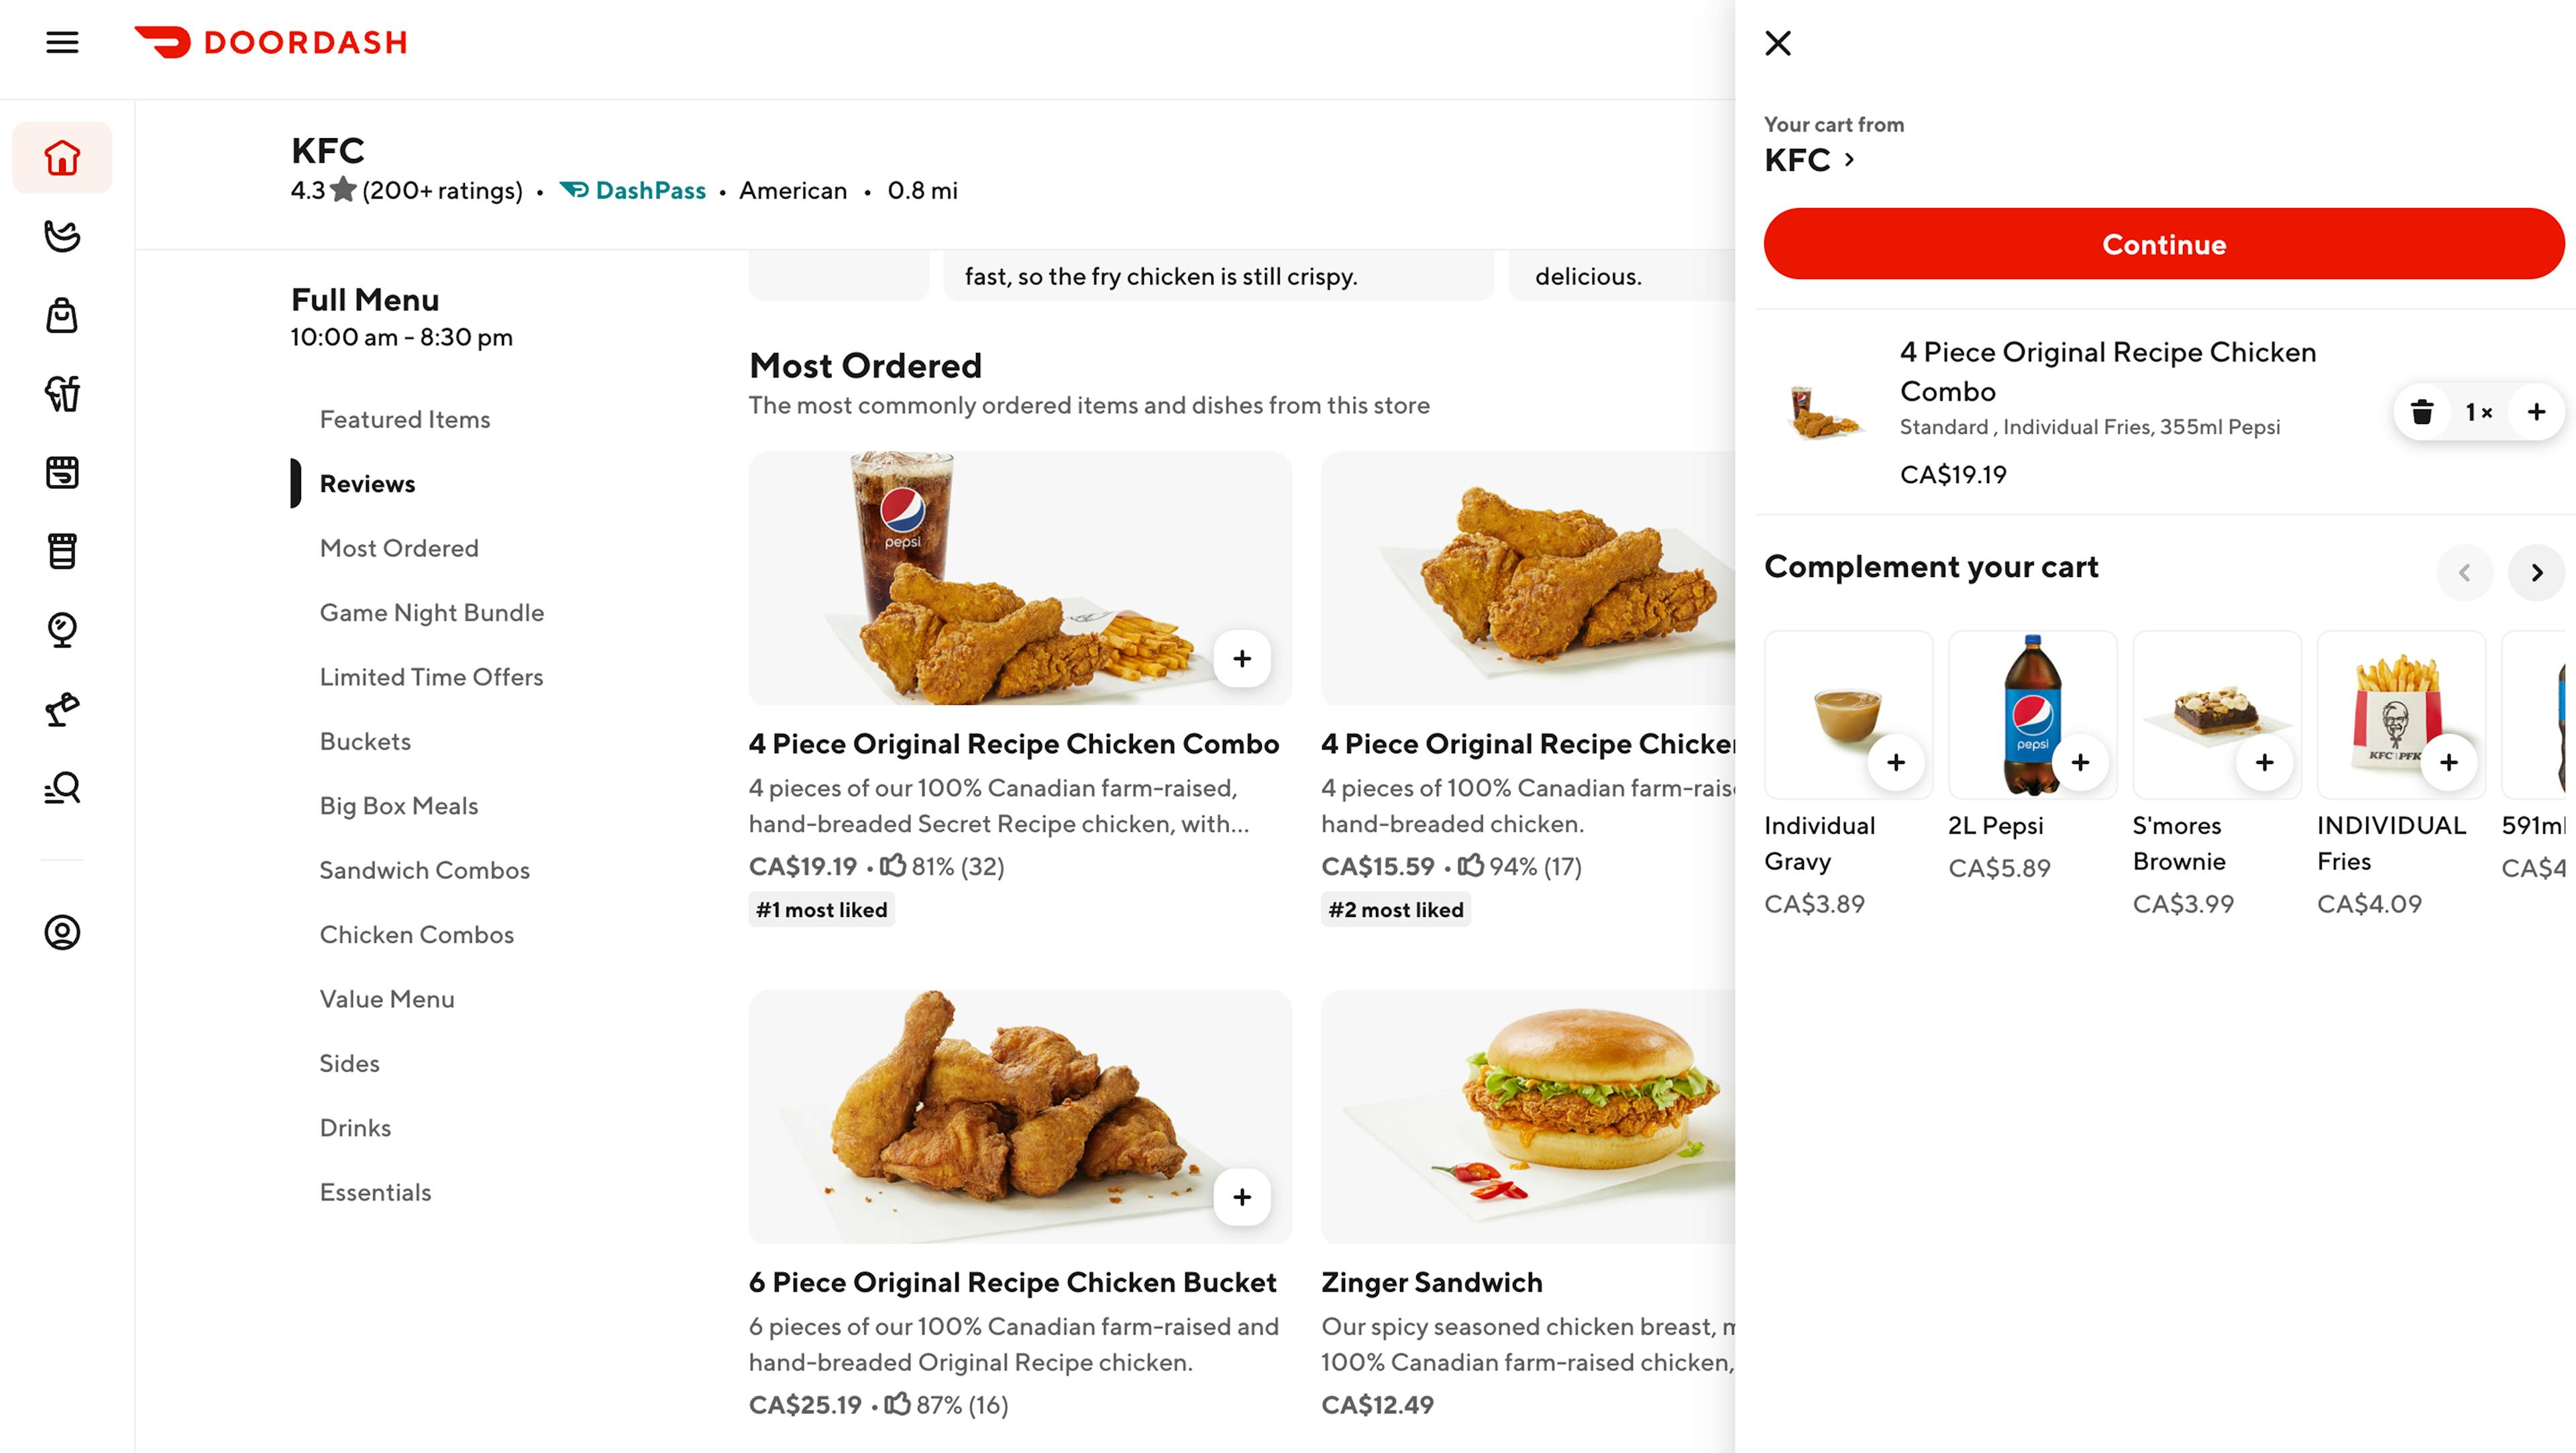
Task: Open the Account profile sidebar icon
Action: [x=62, y=932]
